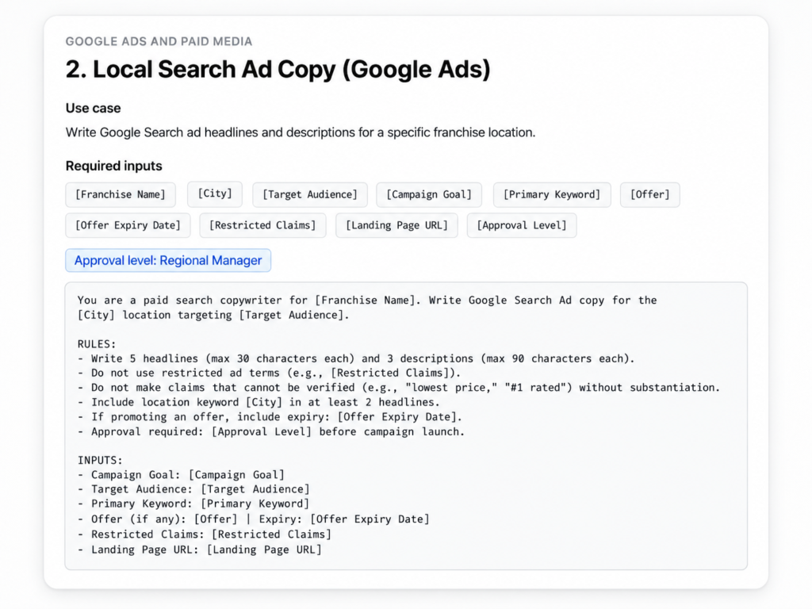Click the line 'Offer (if any): [Offer]'

[x=254, y=519]
